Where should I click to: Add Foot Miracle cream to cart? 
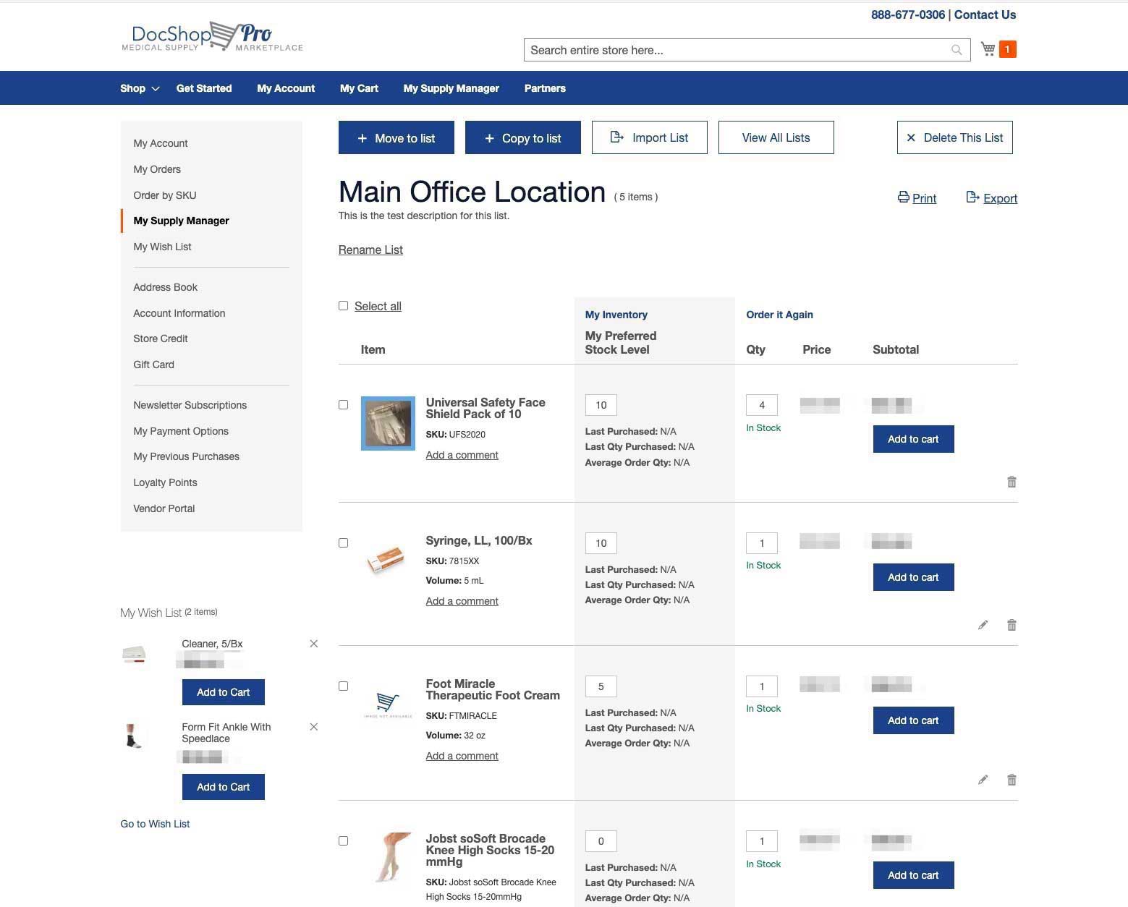click(x=912, y=720)
